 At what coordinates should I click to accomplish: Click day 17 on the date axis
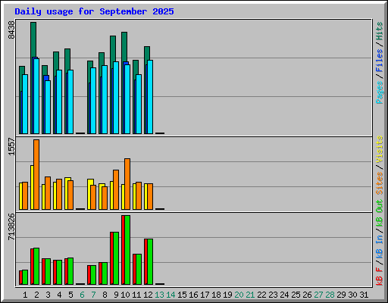click(205, 295)
